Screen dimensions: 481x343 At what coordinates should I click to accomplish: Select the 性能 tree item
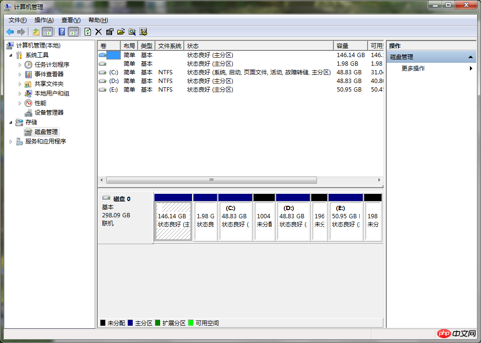40,103
